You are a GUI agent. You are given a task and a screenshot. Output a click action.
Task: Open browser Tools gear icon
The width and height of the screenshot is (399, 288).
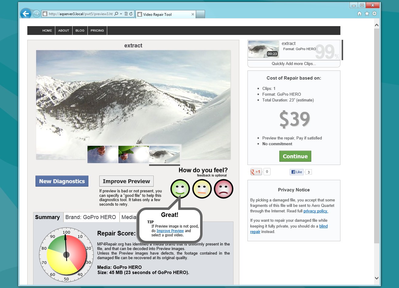374,14
